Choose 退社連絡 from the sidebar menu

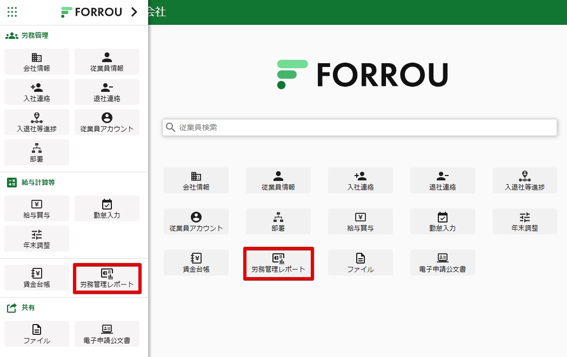click(107, 92)
